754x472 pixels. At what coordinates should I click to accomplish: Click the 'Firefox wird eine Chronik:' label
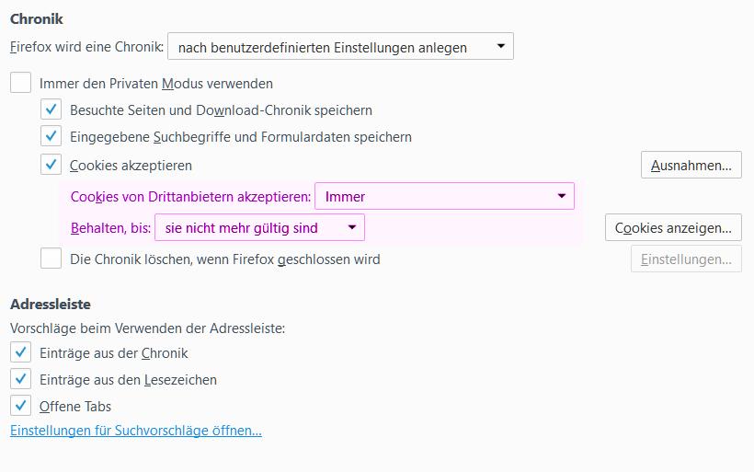click(87, 47)
